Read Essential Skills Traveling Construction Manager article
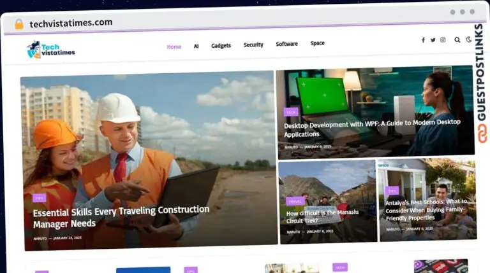The image size is (490, 273). point(121,217)
